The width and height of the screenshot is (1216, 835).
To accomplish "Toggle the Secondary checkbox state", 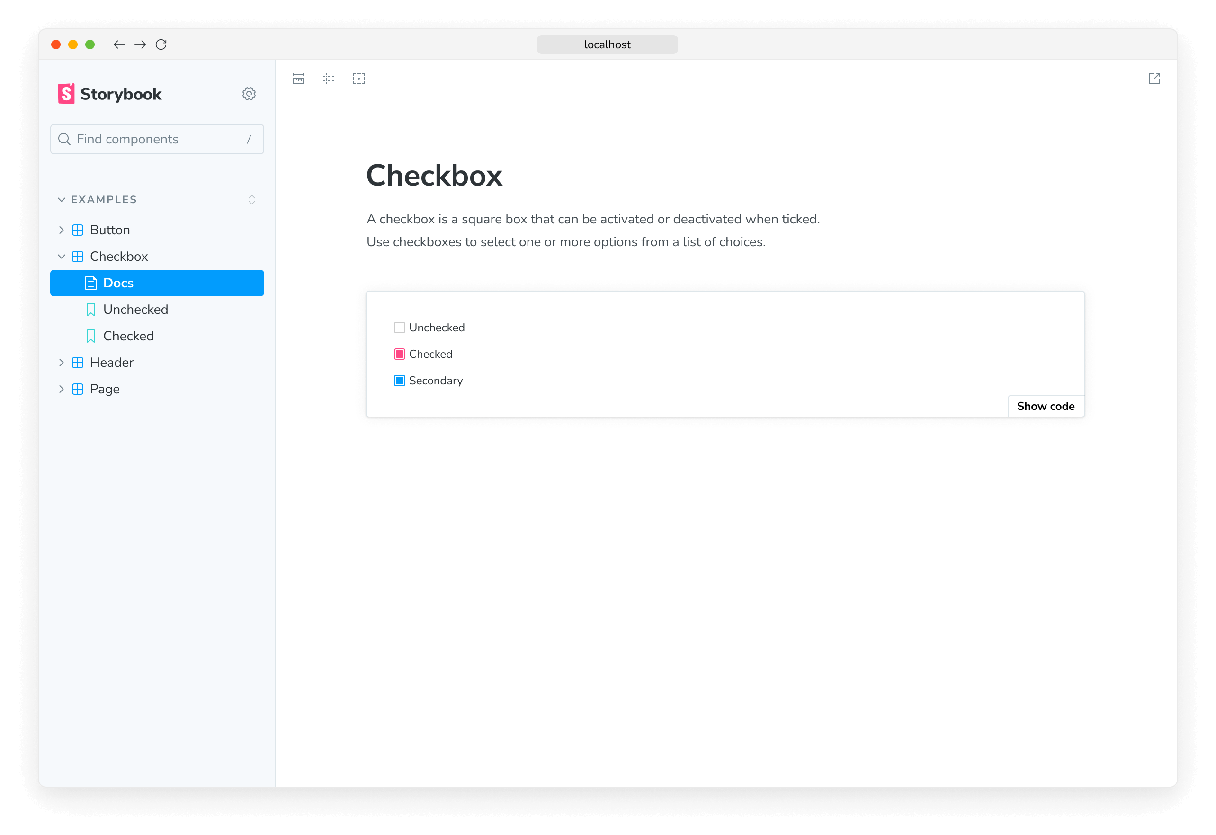I will coord(399,380).
